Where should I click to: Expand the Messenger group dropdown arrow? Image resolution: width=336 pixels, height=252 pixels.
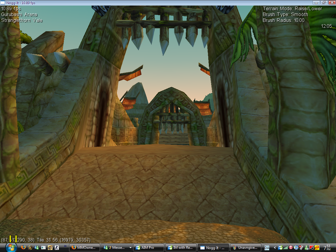pyautogui.click(x=130, y=248)
